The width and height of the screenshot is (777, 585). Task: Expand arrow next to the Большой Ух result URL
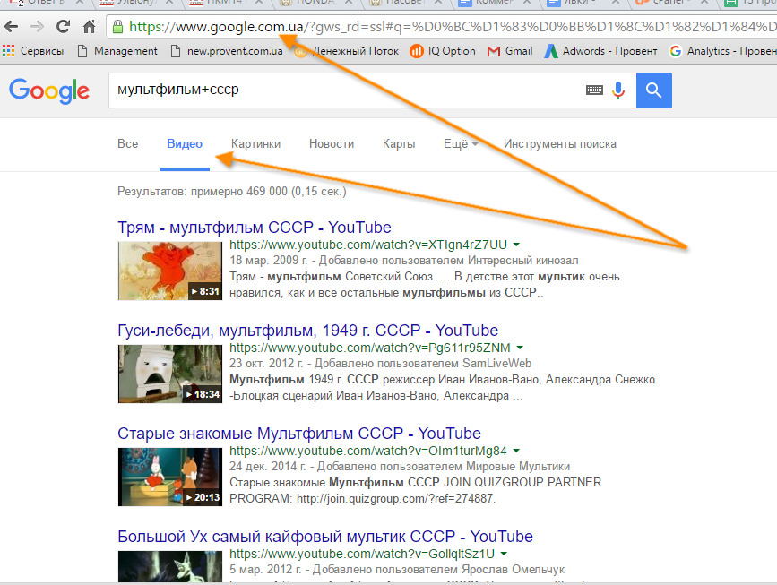(x=504, y=554)
